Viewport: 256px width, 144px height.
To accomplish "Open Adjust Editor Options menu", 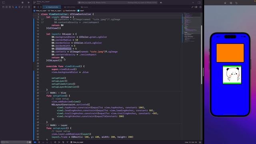I will coord(196,7).
